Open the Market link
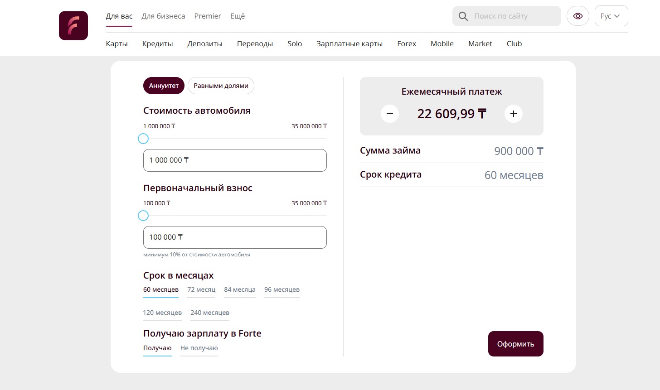The height and width of the screenshot is (390, 660). 480,44
